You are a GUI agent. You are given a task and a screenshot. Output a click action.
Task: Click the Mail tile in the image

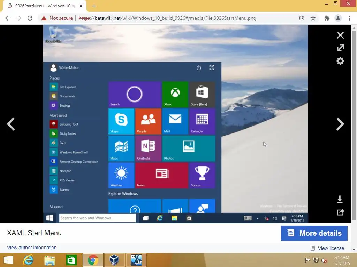pos(175,121)
